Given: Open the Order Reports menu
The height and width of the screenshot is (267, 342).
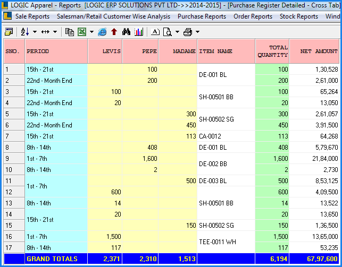Looking at the screenshot, I should [x=253, y=16].
